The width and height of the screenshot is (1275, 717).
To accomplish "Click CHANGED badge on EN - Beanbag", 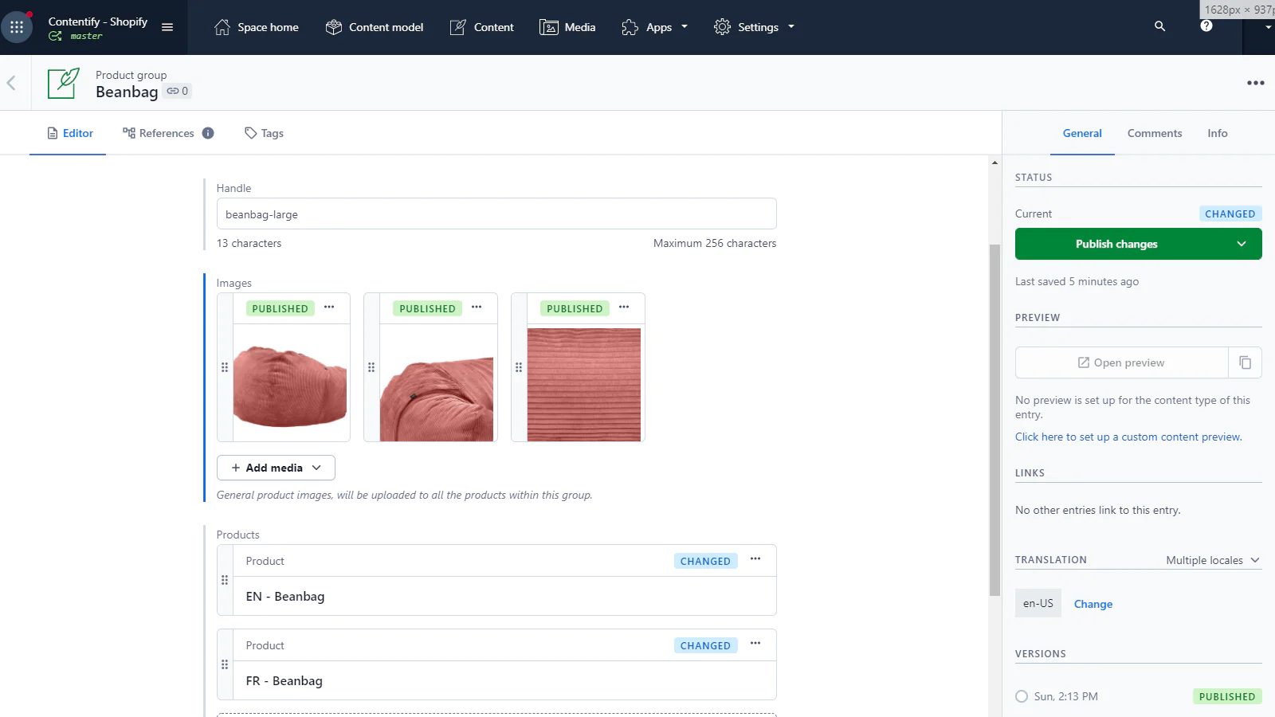I will click(705, 561).
